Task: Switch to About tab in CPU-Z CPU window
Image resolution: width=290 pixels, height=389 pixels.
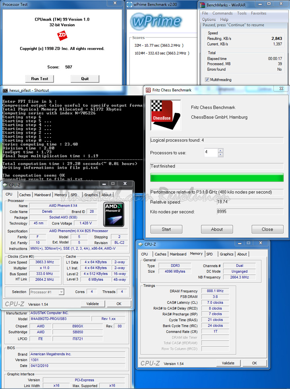Action: click(106, 195)
